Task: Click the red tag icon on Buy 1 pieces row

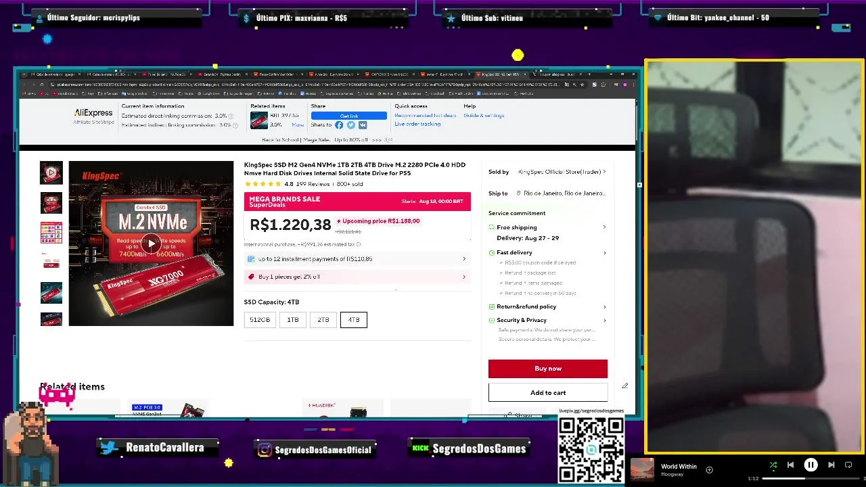Action: (251, 277)
